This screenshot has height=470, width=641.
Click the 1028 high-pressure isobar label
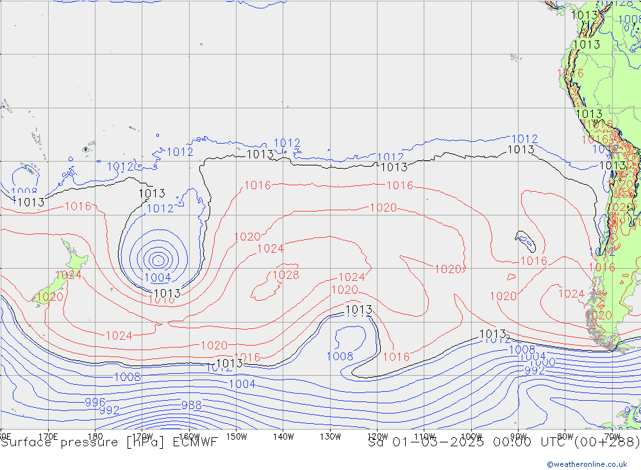click(x=286, y=275)
